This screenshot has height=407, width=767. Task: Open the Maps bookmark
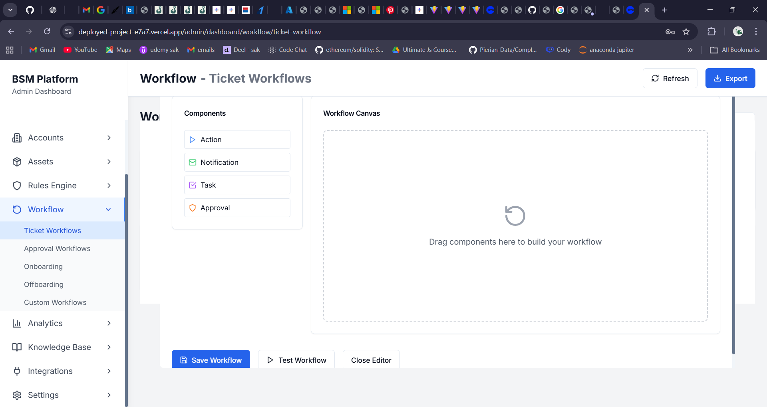(x=119, y=50)
